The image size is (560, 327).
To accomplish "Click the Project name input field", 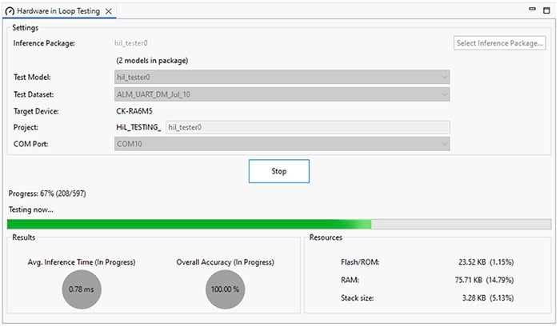I will pyautogui.click(x=306, y=127).
